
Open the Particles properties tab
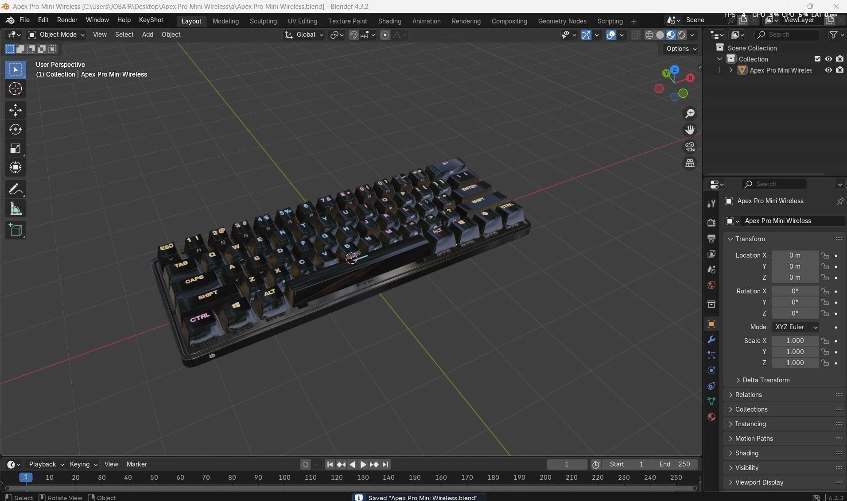[x=711, y=355]
